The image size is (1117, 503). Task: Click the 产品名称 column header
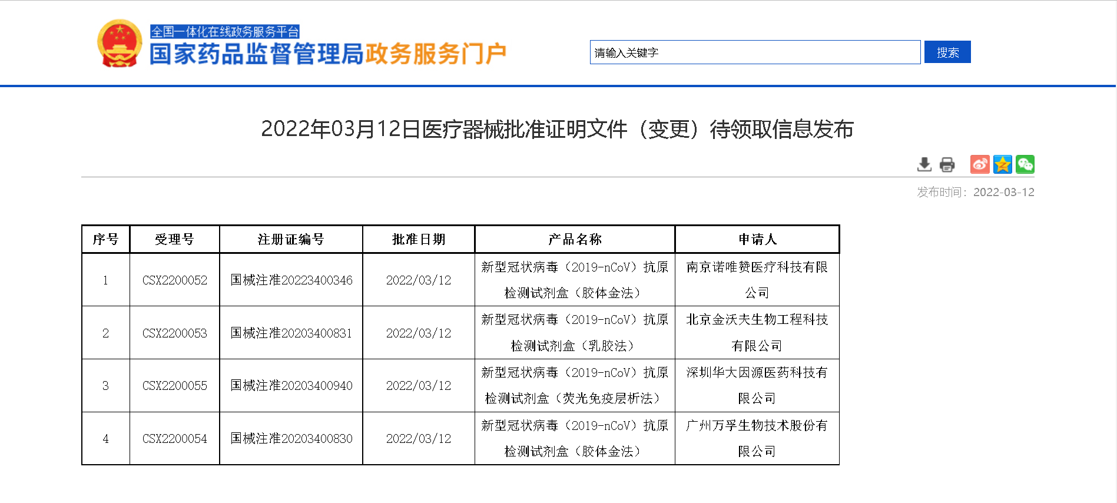(575, 239)
